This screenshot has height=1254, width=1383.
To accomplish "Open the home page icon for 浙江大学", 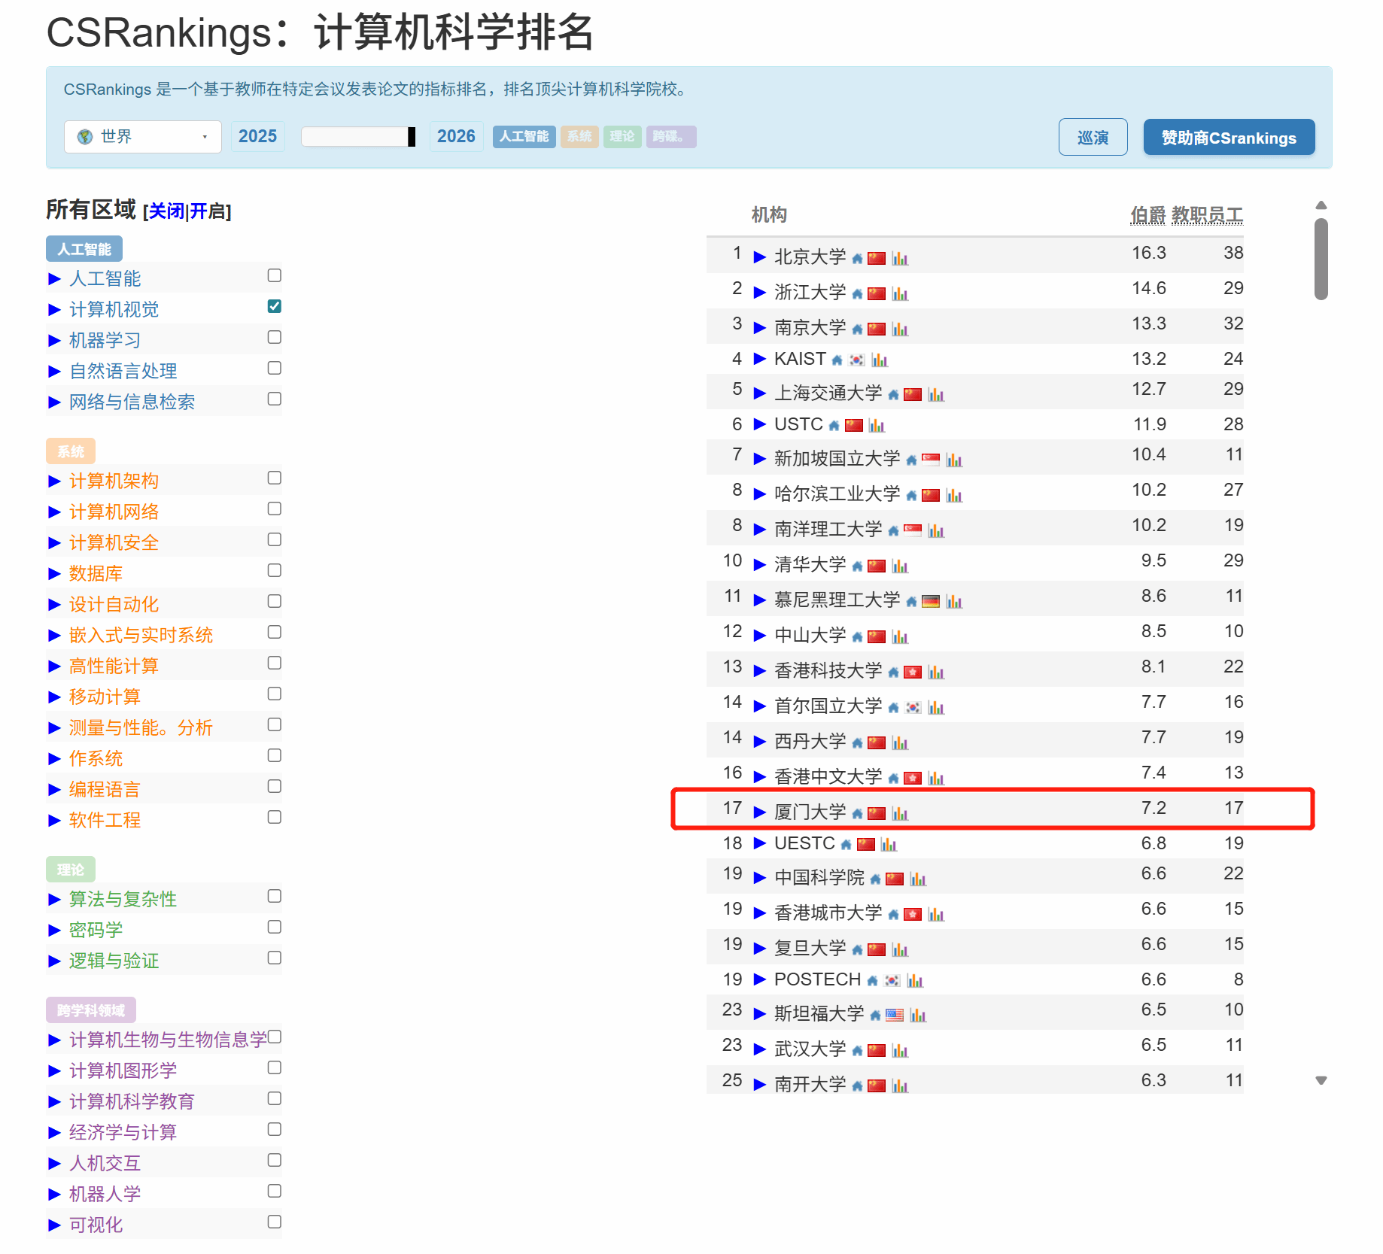I will [857, 294].
